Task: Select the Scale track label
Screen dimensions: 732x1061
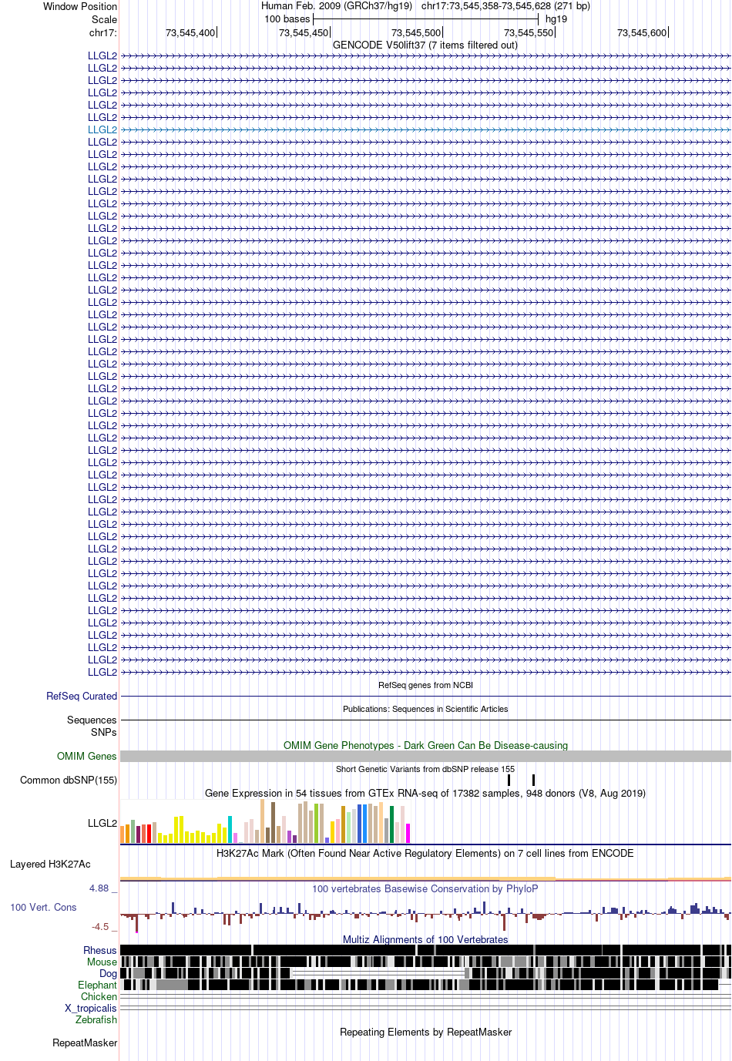Action: [105, 19]
